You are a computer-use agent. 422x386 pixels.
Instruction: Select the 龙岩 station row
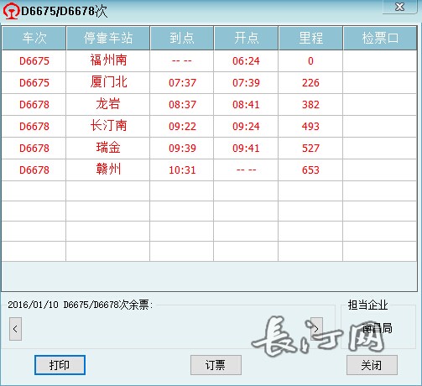(x=209, y=104)
